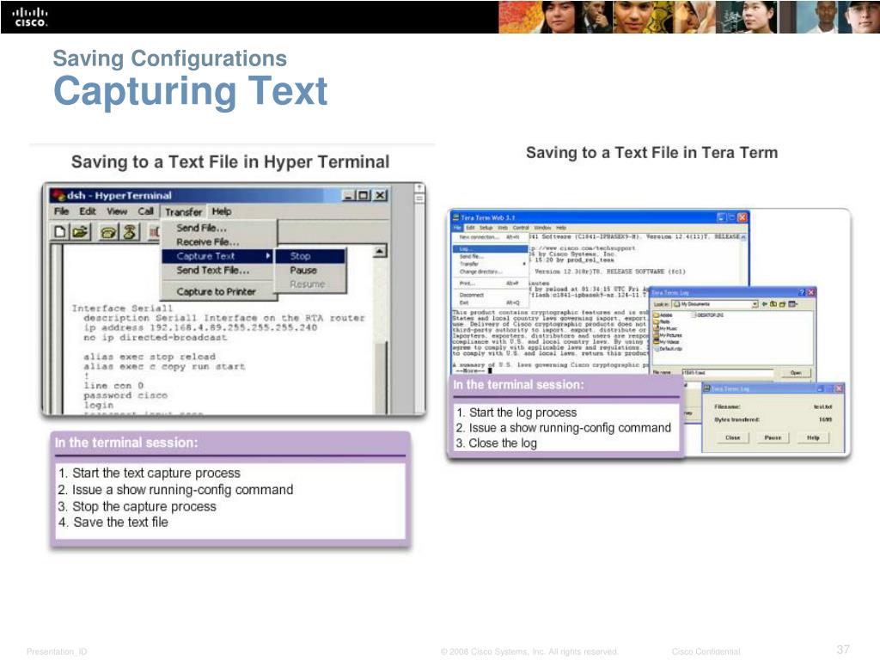Maximize the HyperTerminal window
The width and height of the screenshot is (880, 660).
364,195
